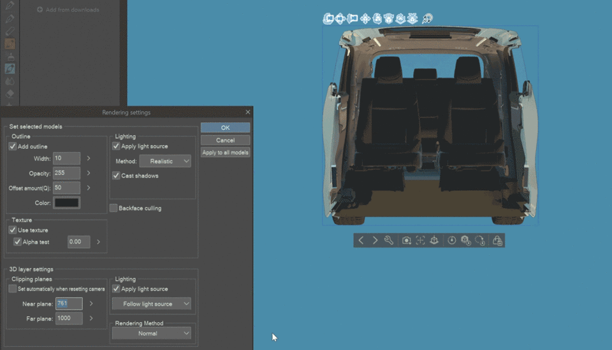The width and height of the screenshot is (612, 350).
Task: Toggle the Cast shadows checkbox
Action: (x=116, y=176)
